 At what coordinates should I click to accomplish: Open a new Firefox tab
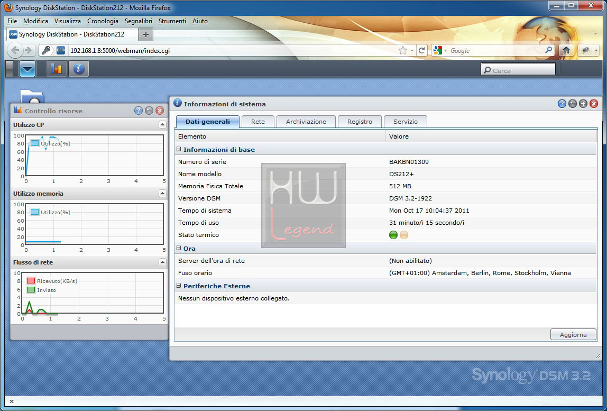pyautogui.click(x=145, y=34)
